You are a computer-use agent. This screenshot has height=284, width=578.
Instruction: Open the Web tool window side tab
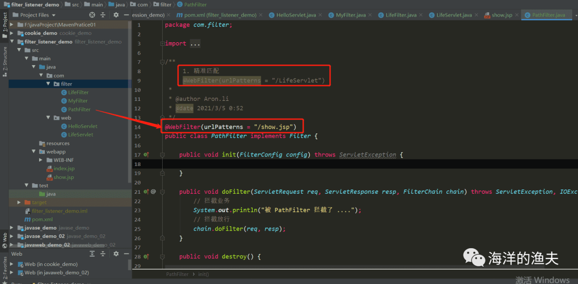coord(4,241)
